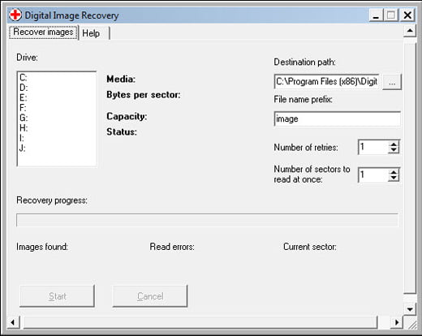The image size is (422, 336).
Task: Click the vertical scrollbar up arrow
Action: click(410, 31)
